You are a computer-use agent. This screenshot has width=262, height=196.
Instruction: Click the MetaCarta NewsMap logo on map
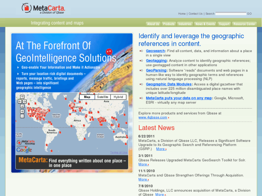(26, 142)
